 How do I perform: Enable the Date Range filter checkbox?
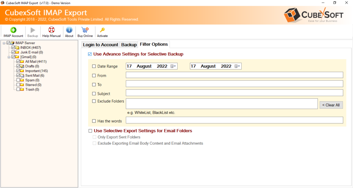pos(94,66)
